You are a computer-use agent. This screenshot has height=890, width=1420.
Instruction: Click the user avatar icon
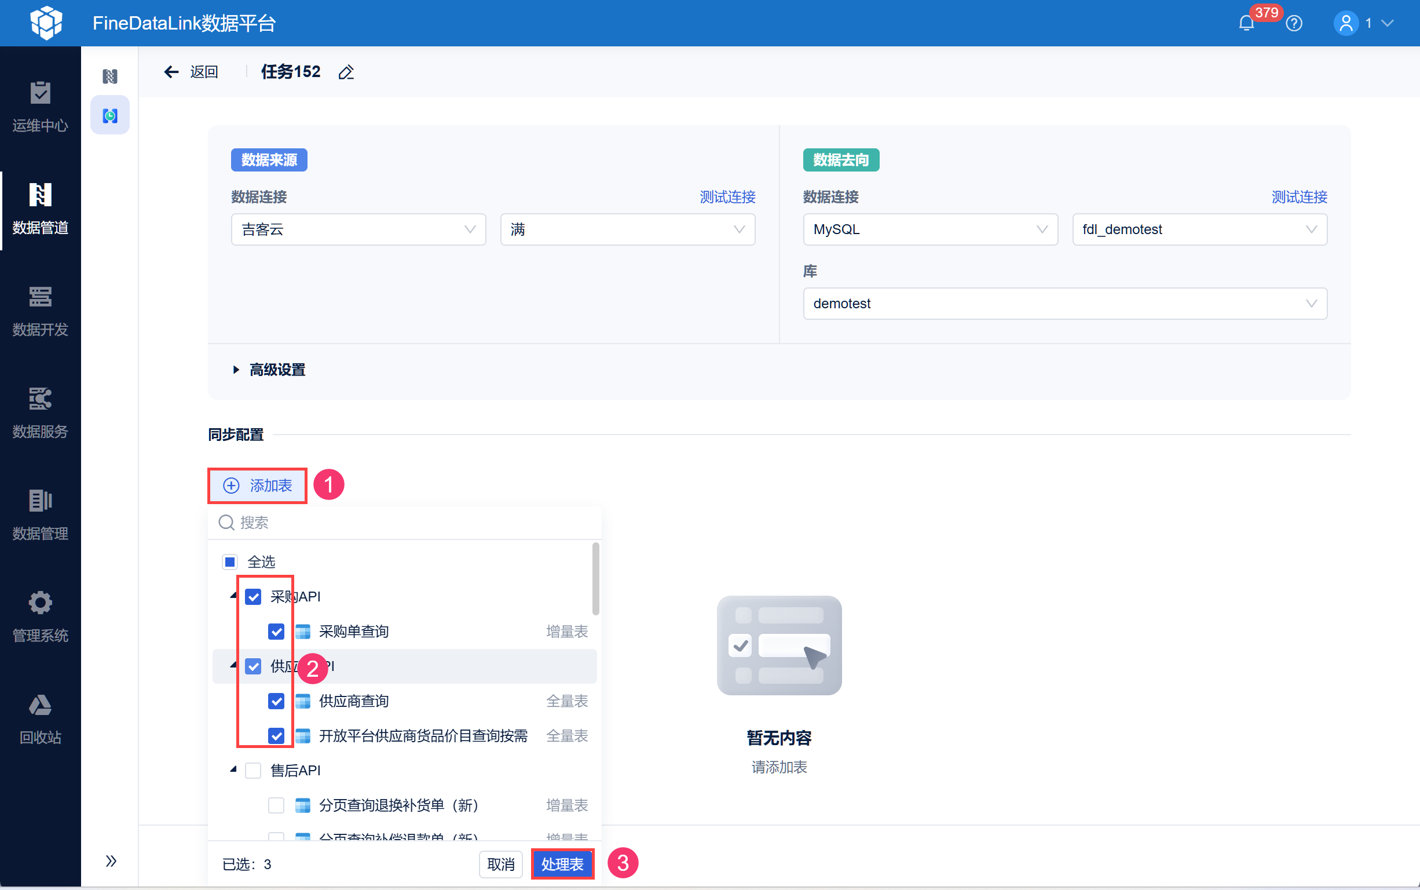pyautogui.click(x=1346, y=24)
